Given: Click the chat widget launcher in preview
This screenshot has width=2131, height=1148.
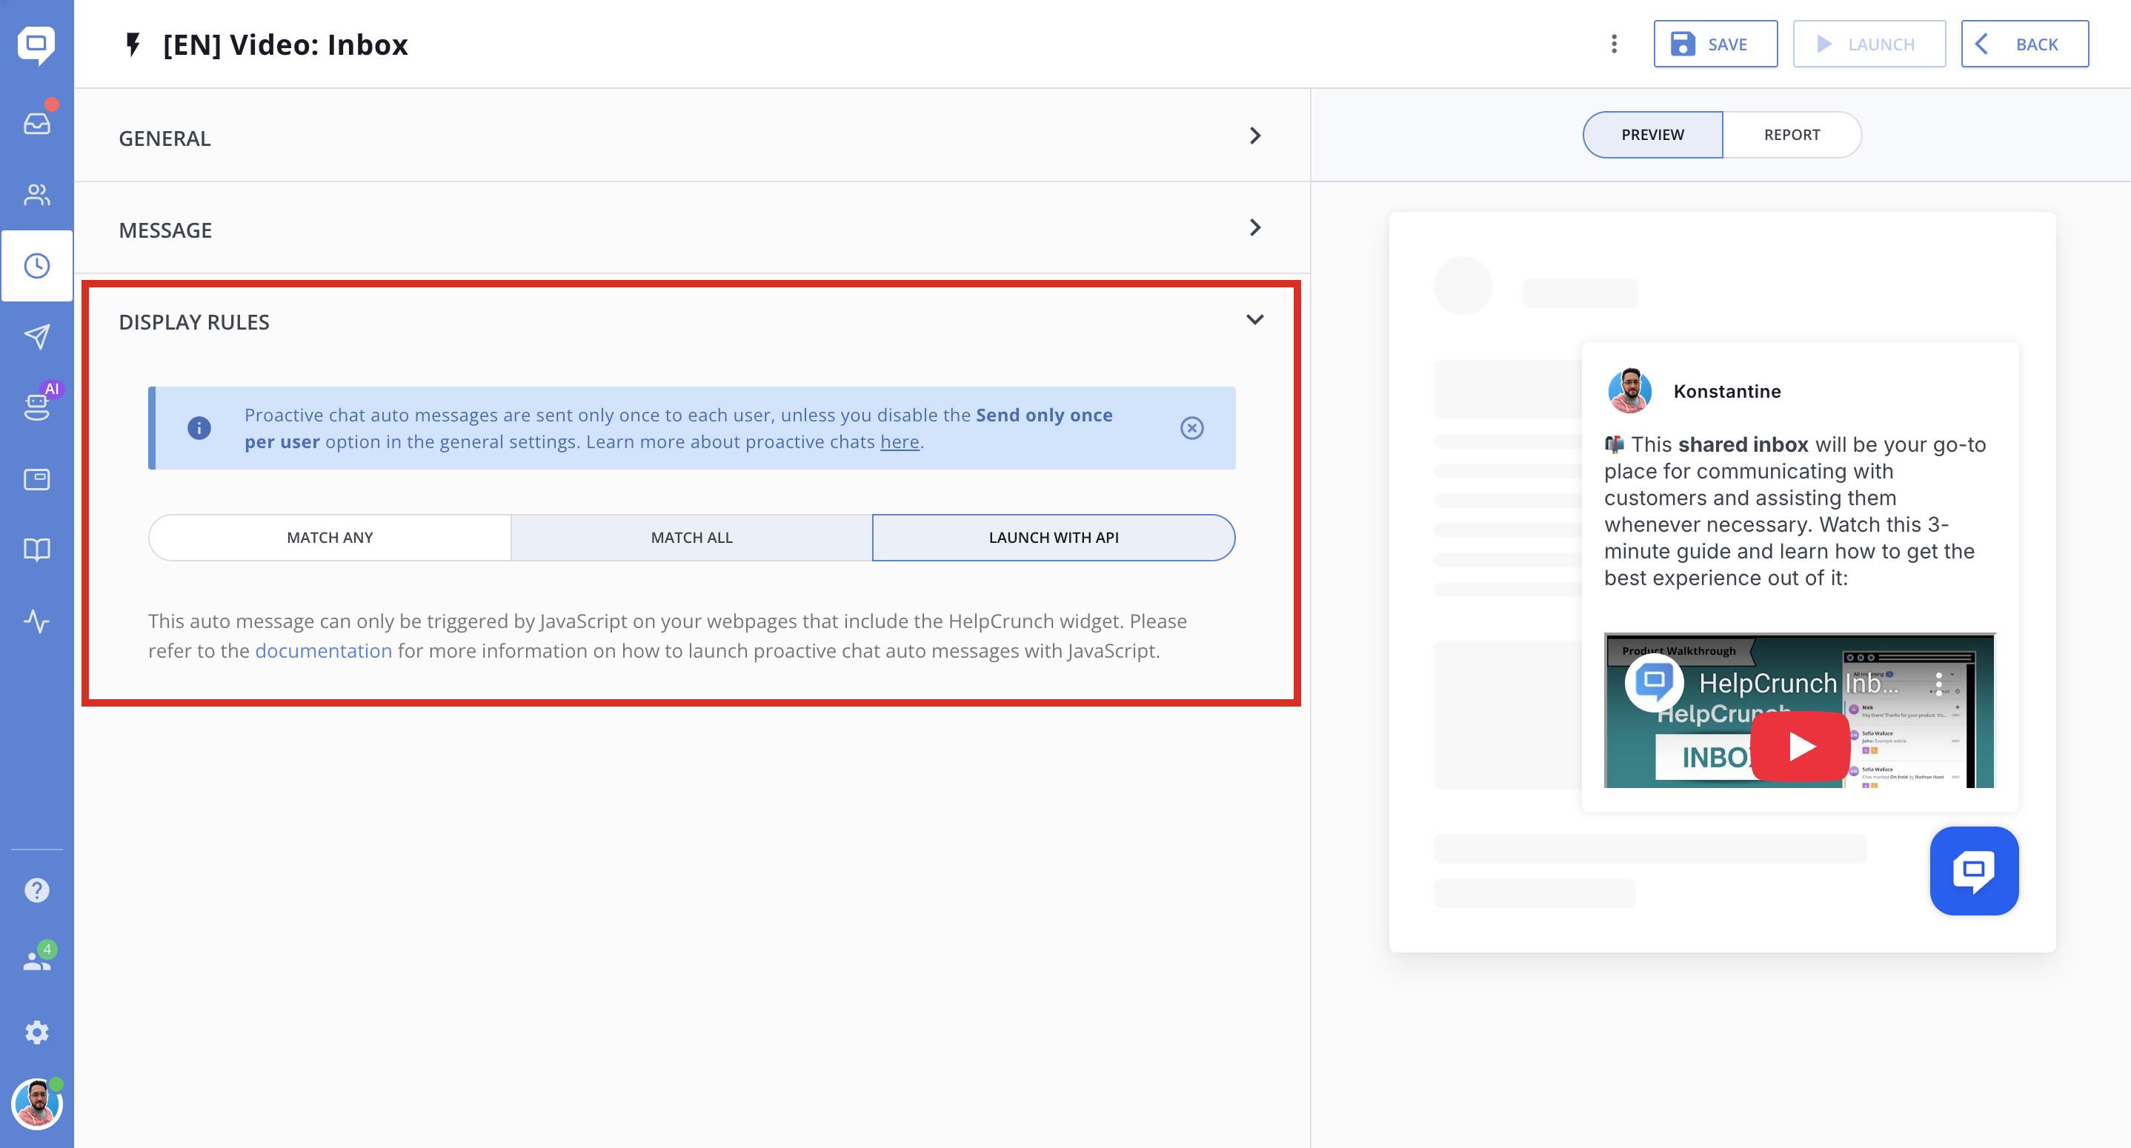Looking at the screenshot, I should coord(1974,870).
